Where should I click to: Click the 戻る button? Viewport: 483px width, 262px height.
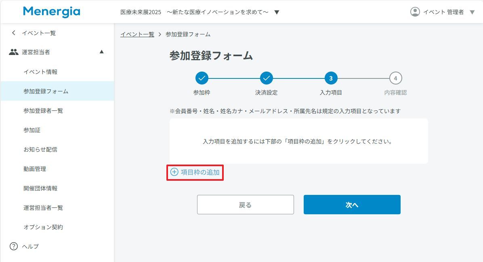click(246, 205)
